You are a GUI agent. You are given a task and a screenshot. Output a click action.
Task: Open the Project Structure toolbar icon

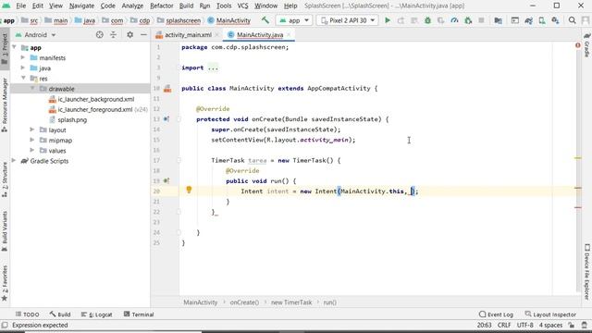click(498, 20)
